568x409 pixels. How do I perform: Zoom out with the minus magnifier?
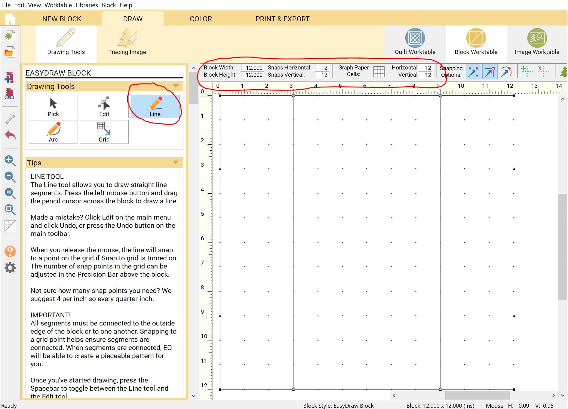[10, 177]
